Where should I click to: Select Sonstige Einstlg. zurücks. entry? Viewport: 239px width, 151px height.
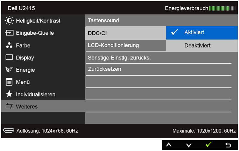click(x=119, y=58)
